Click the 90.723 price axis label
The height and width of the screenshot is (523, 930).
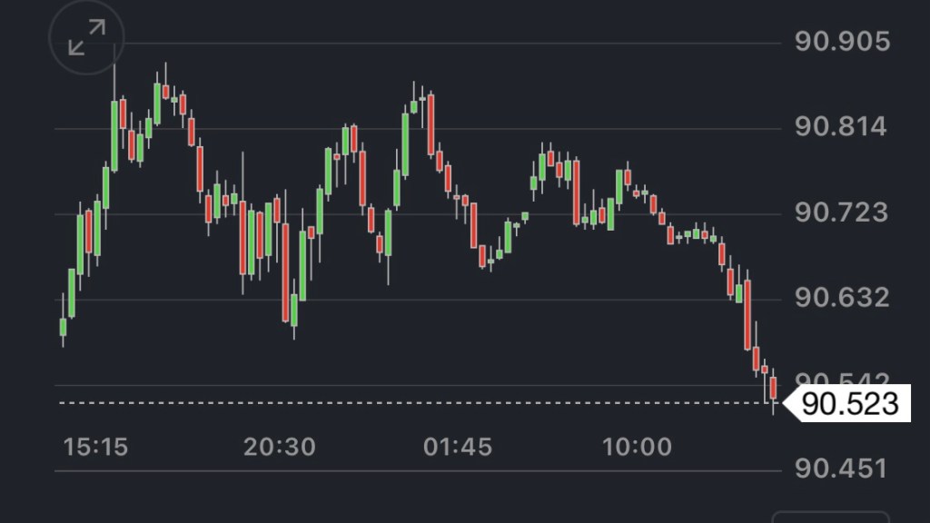point(842,212)
